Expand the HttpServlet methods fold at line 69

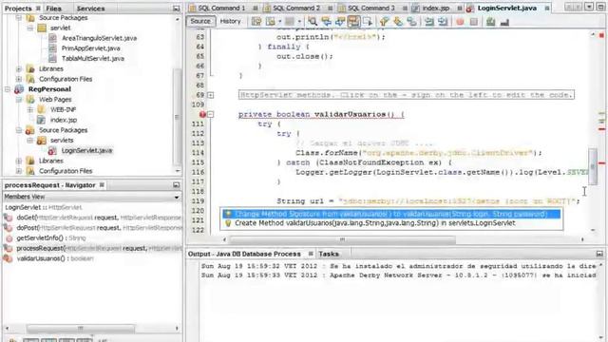coord(210,95)
